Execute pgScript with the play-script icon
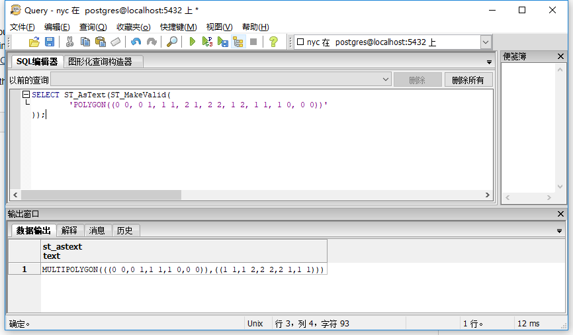The image size is (573, 335). [207, 42]
